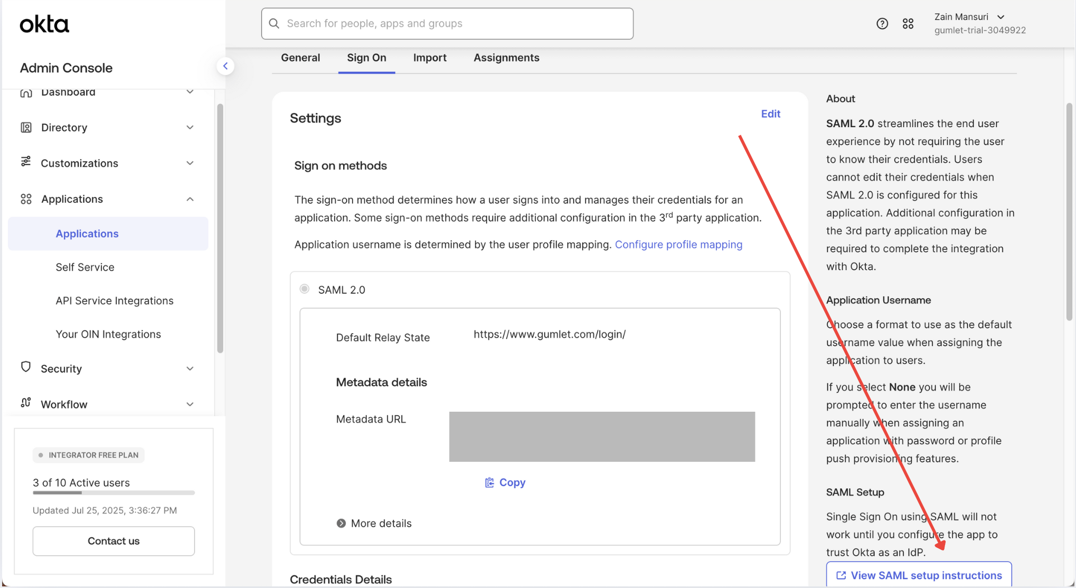The width and height of the screenshot is (1076, 588).
Task: Click the Security shield icon
Action: pos(26,367)
